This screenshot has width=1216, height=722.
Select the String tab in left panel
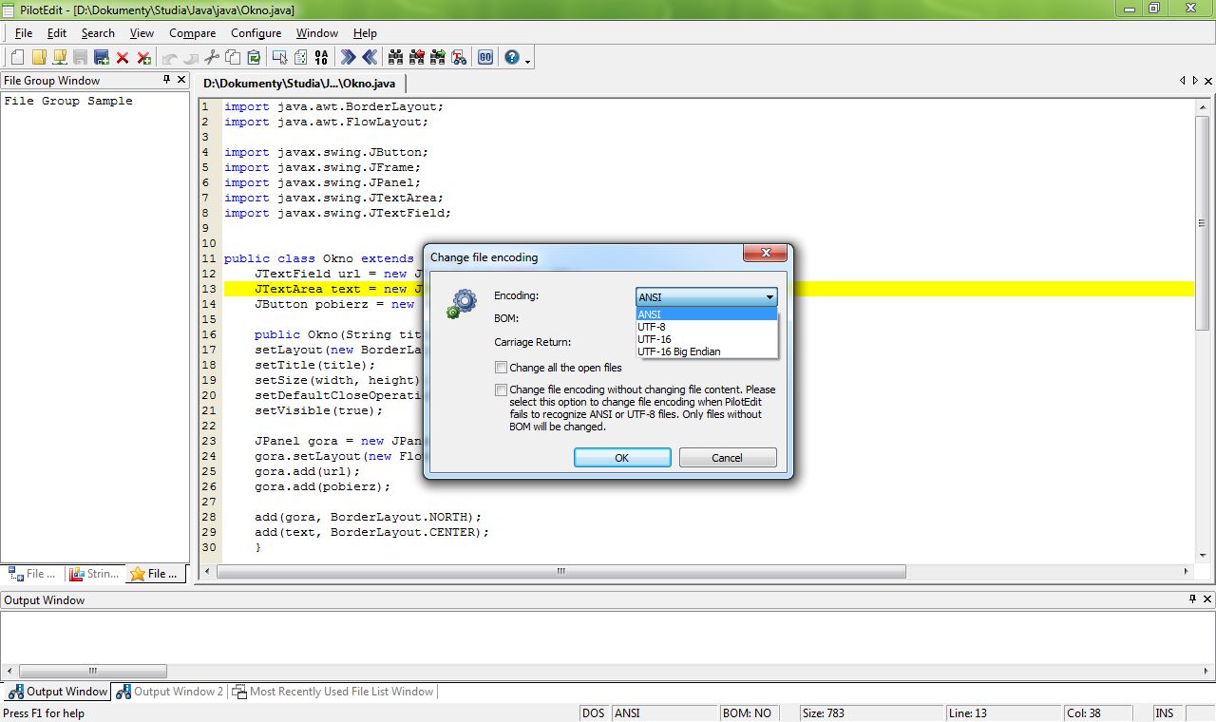[95, 574]
